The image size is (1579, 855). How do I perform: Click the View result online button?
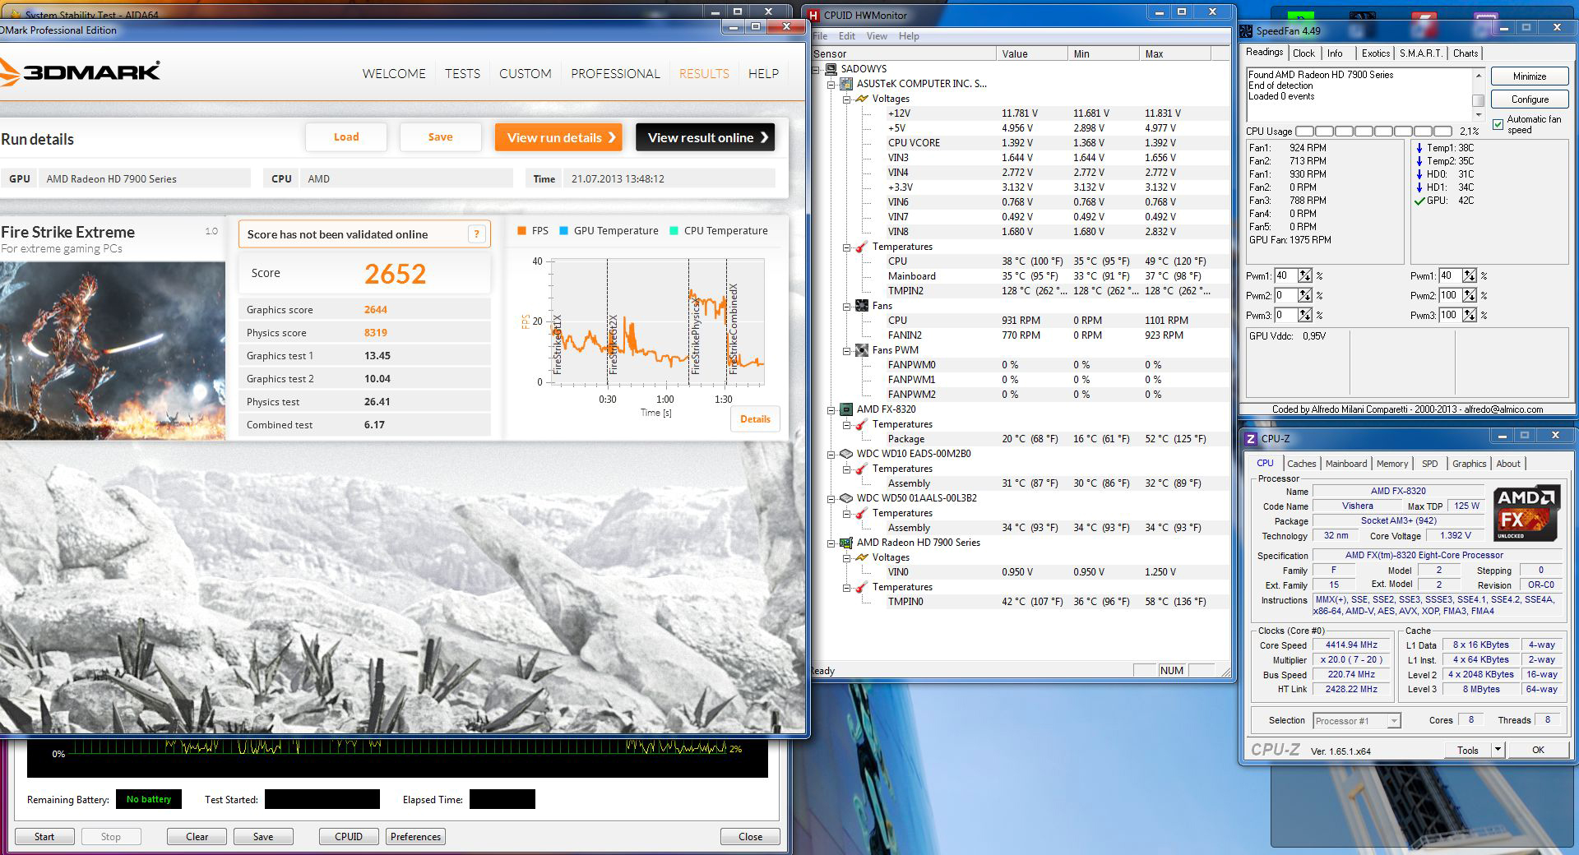click(705, 137)
